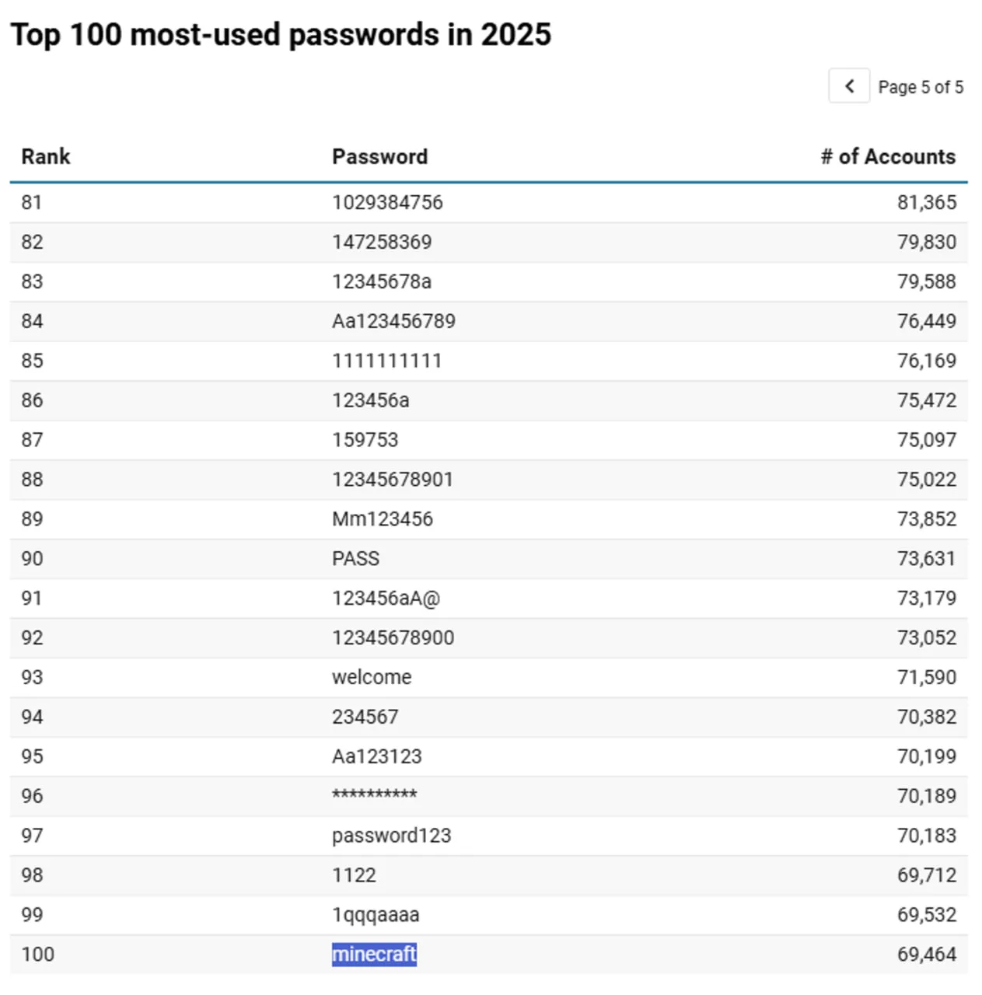Click the PASS password entry
982x995 pixels.
[x=356, y=559]
